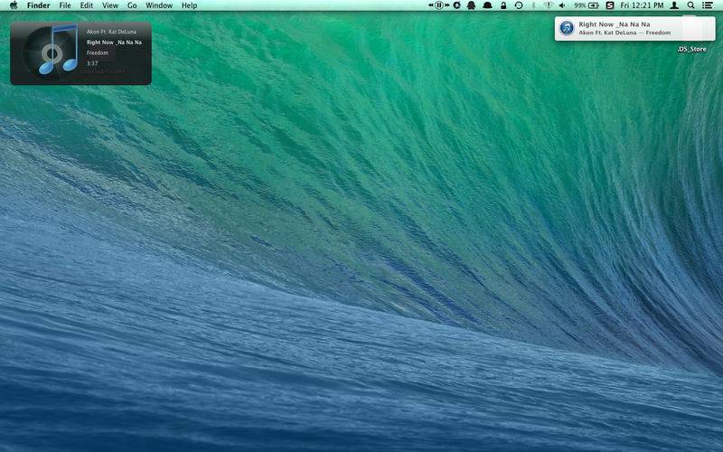723x452 pixels.
Task: Open the Bluetooth status menu
Action: 533,5
